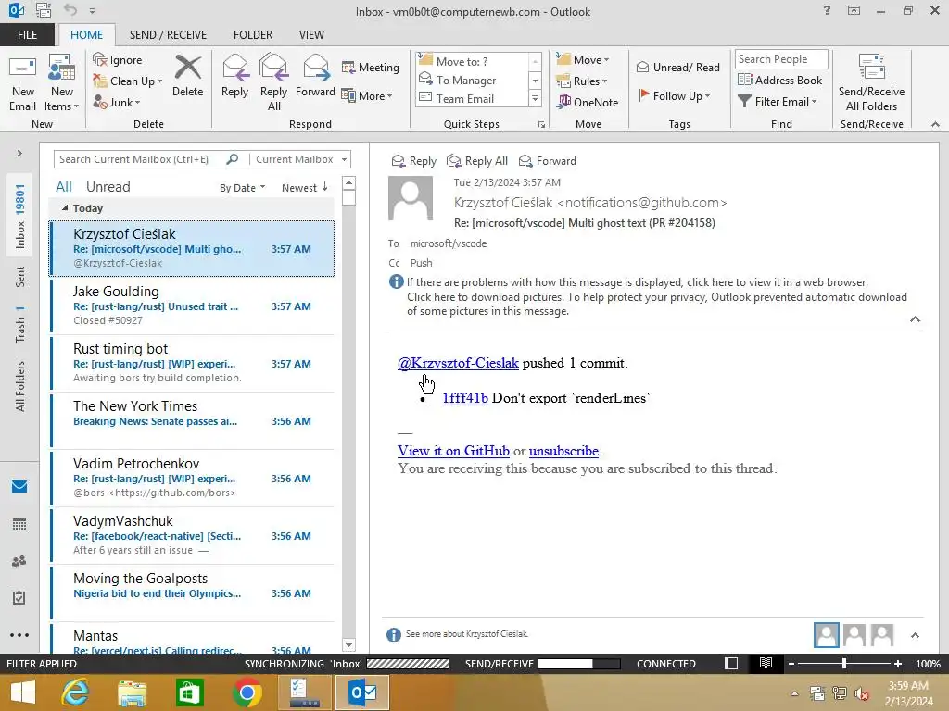Viewport: 949px width, 711px height.
Task: Open the By Date arrangement menu
Action: [x=242, y=188]
